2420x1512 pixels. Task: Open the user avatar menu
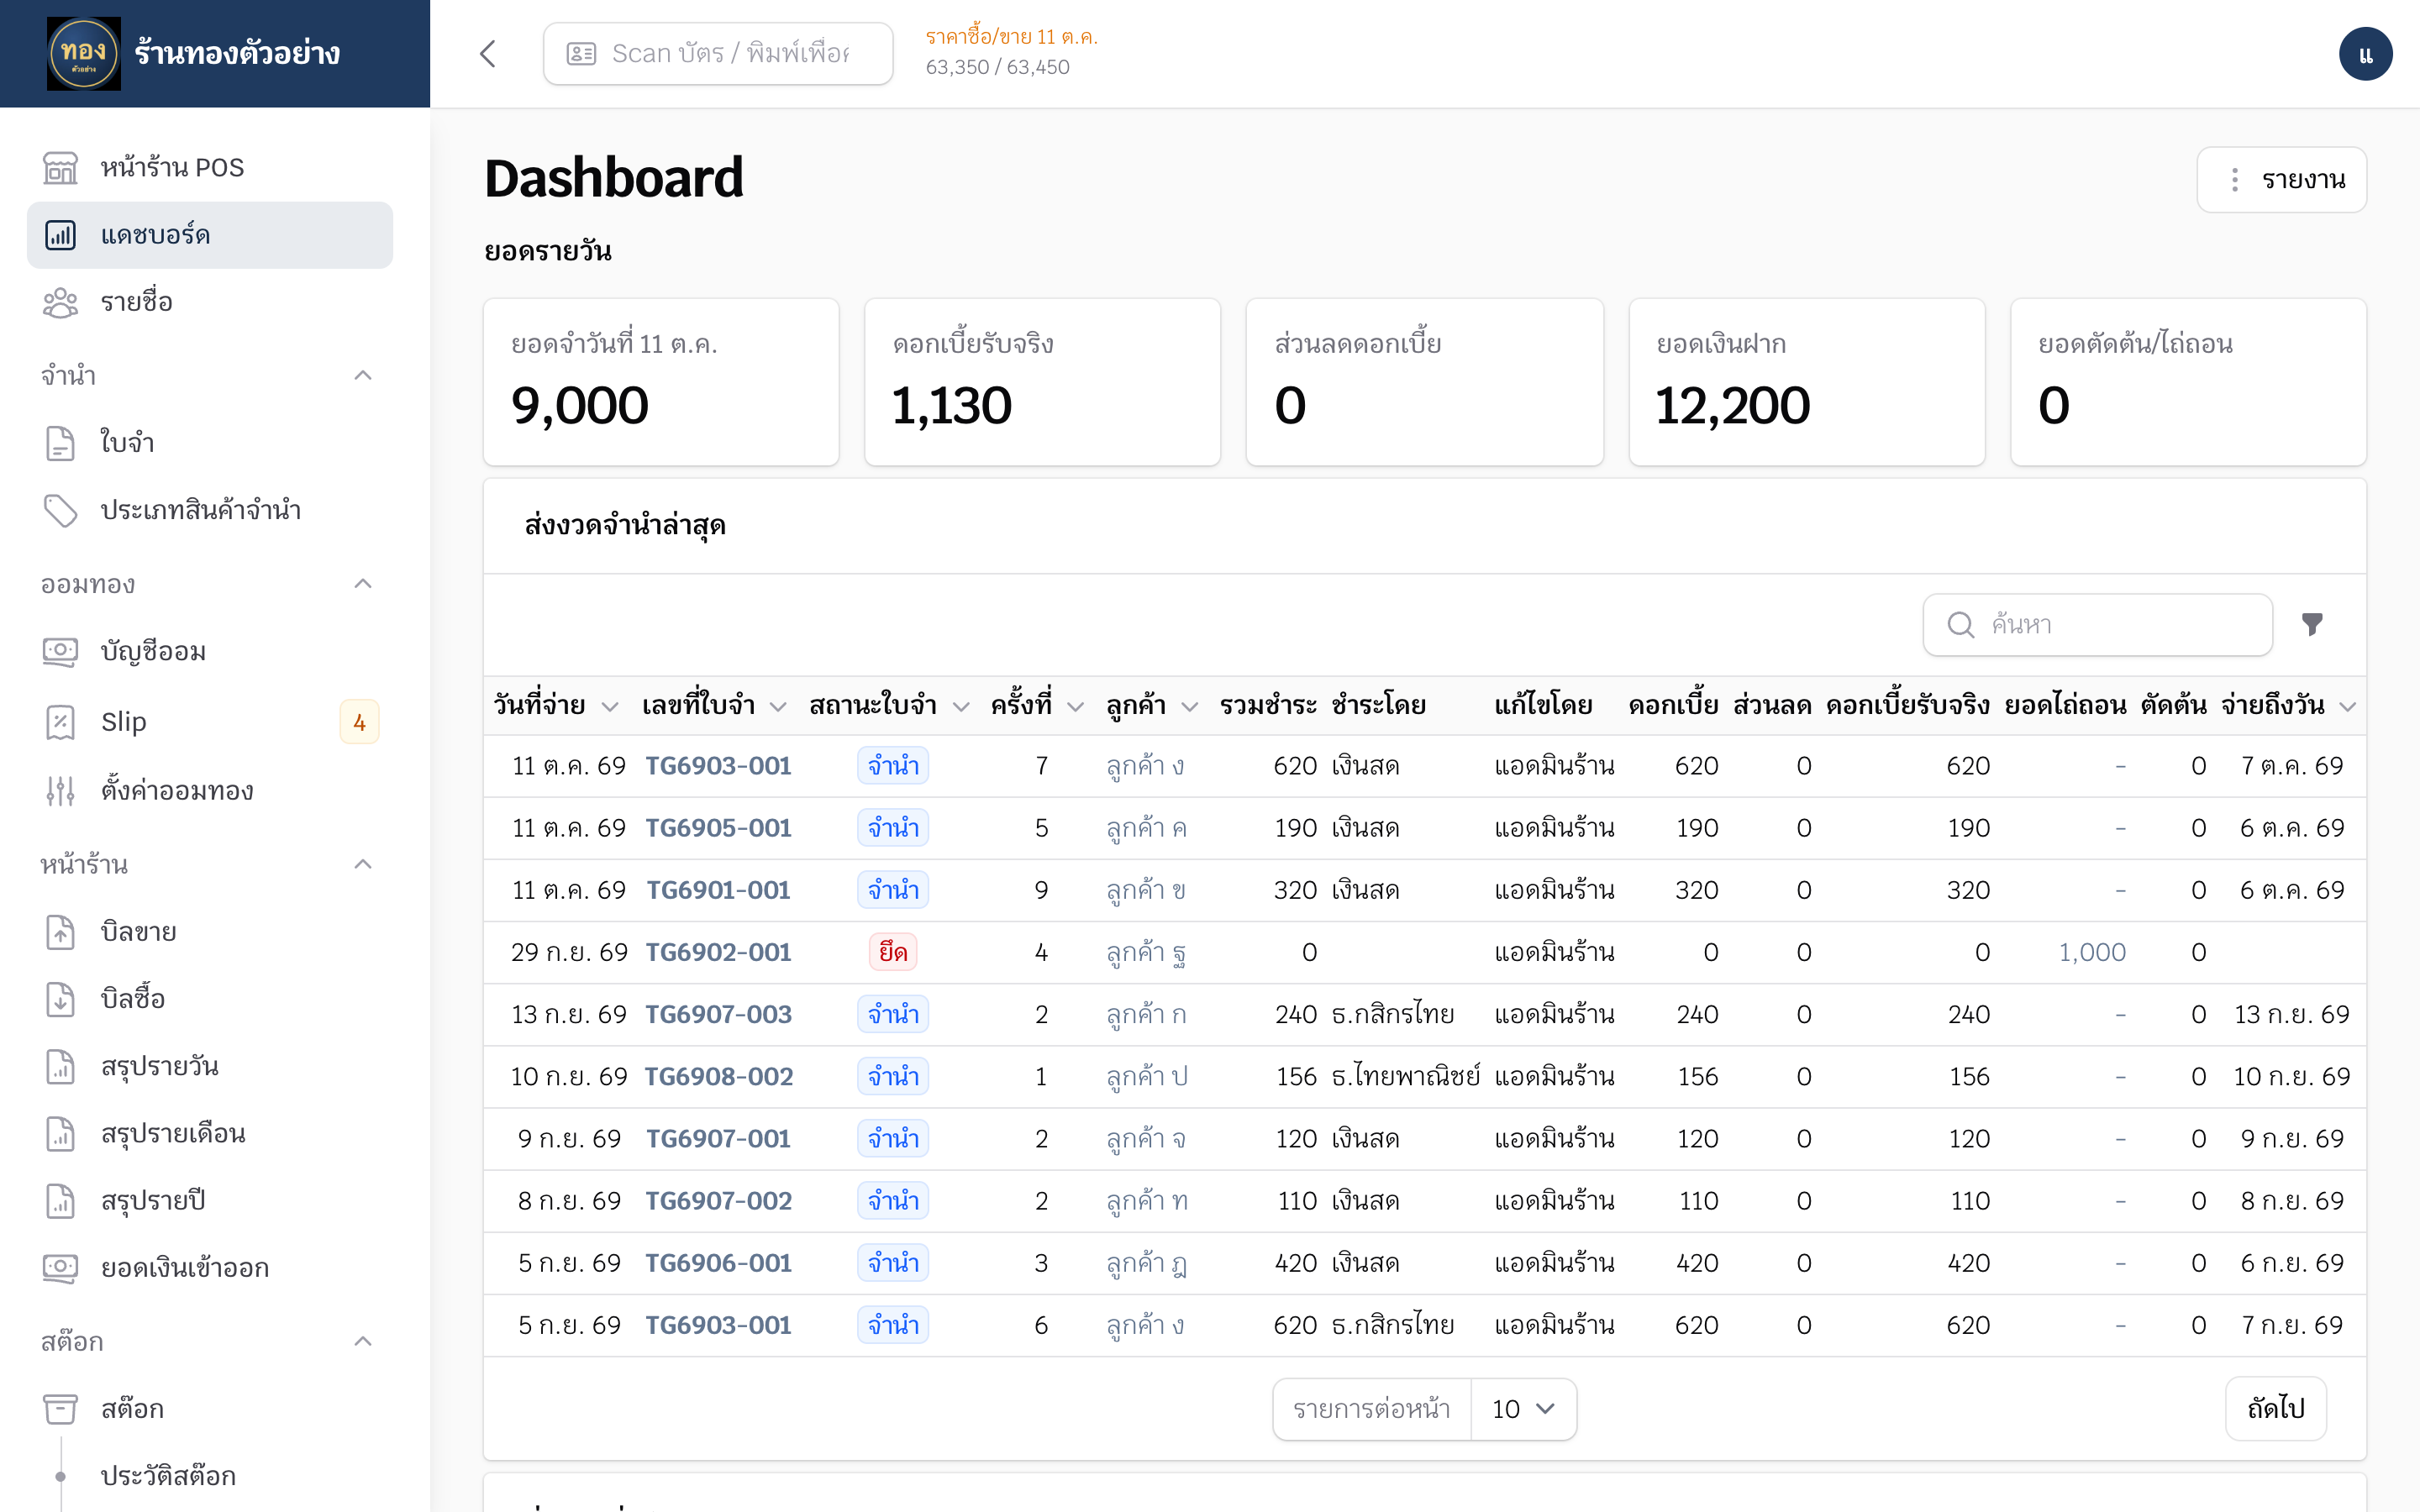click(x=2365, y=54)
